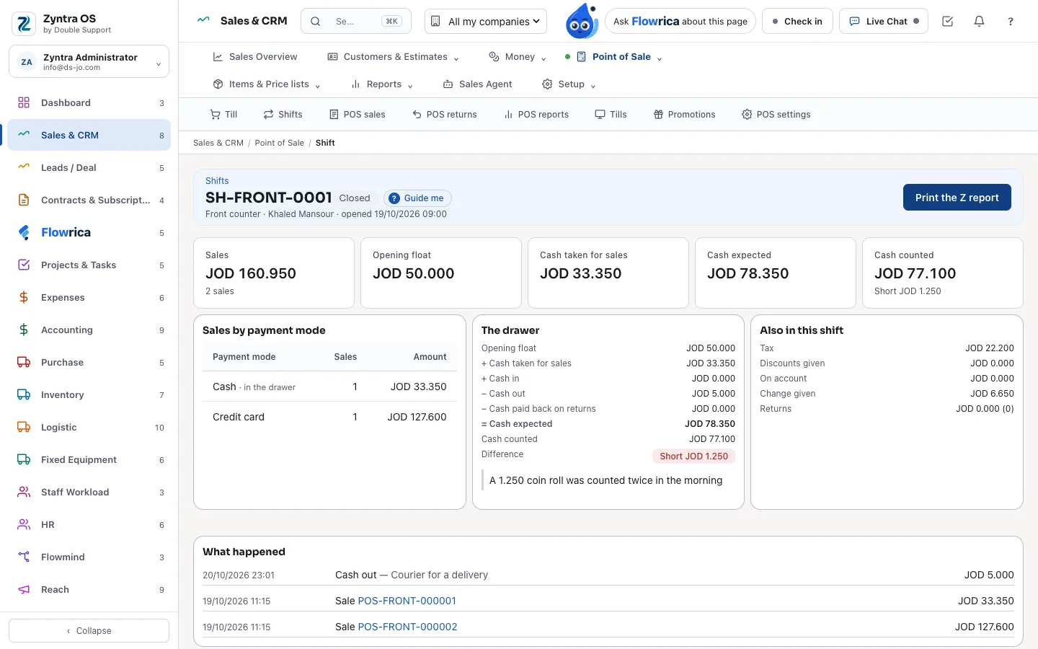Click Print the Z report button

pyautogui.click(x=957, y=198)
